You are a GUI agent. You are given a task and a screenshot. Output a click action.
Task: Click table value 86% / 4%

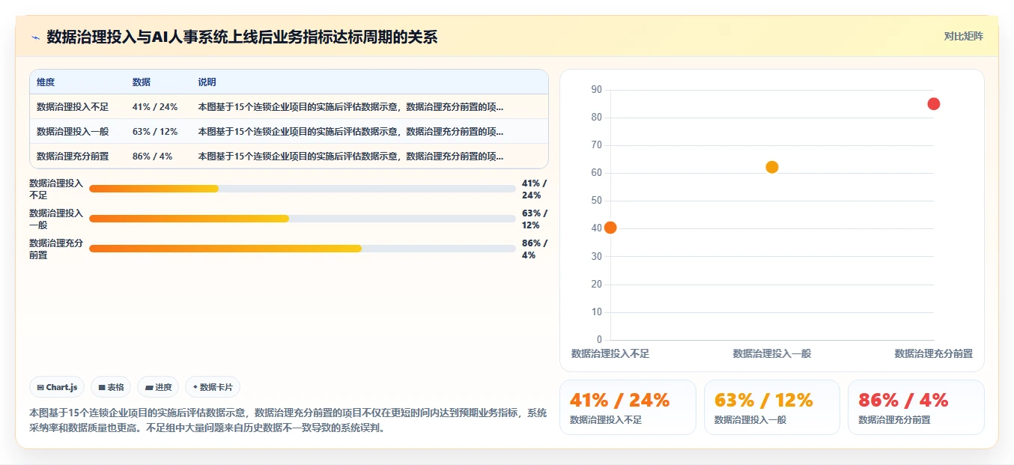(153, 156)
